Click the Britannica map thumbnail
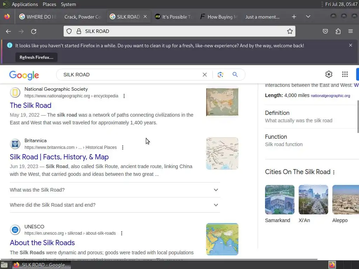Screen dimensions: 359x269 click(x=222, y=153)
